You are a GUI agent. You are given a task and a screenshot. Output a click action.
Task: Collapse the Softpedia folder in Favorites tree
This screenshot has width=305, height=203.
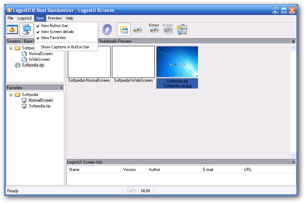pos(11,95)
